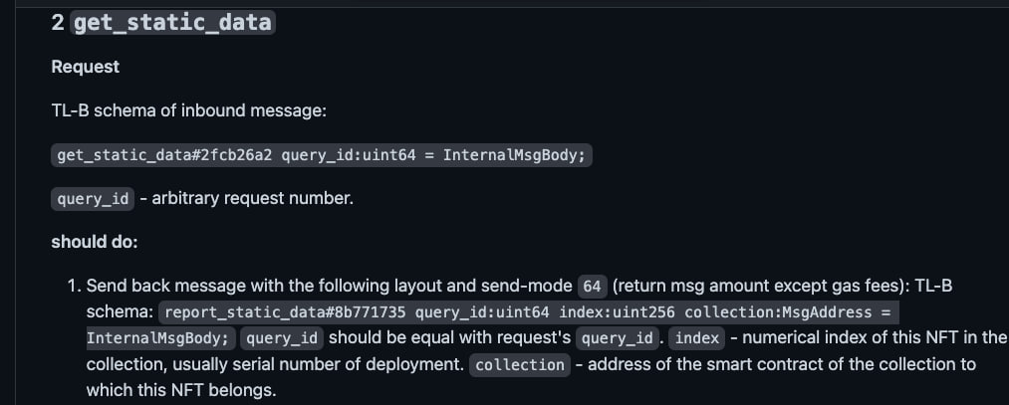Image resolution: width=1009 pixels, height=405 pixels.
Task: Click the 'TL-B schema of inbound message' line
Action: pyautogui.click(x=189, y=110)
